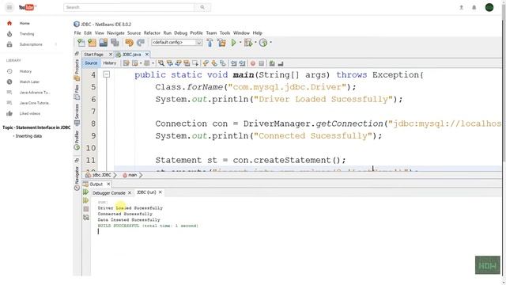This screenshot has height=285, width=506.
Task: Click the New File icon in NetBeans toolbar
Action: [x=81, y=42]
